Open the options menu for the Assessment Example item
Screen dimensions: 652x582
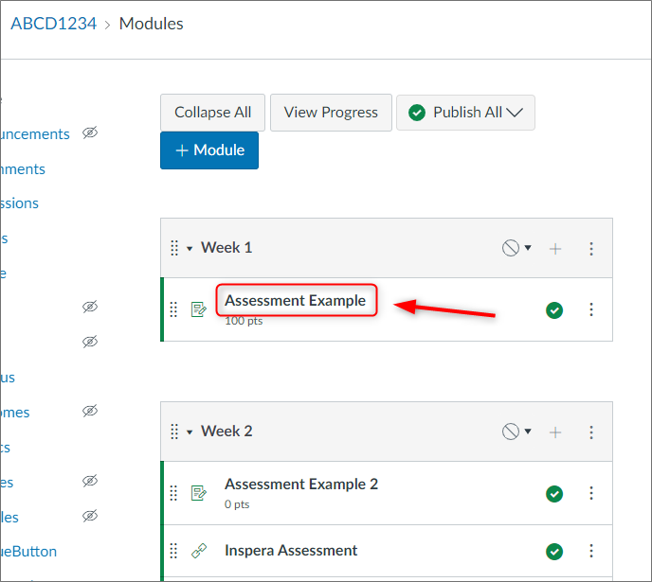[591, 309]
